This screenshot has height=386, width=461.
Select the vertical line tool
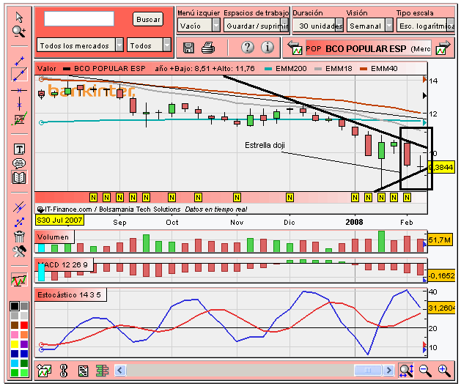(19, 104)
